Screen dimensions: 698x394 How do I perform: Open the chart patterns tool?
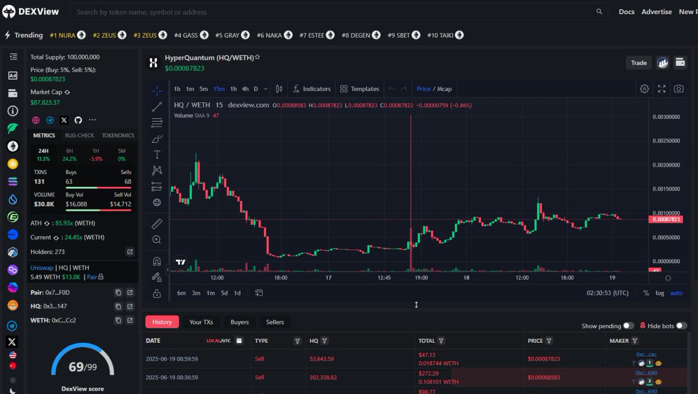tap(156, 170)
